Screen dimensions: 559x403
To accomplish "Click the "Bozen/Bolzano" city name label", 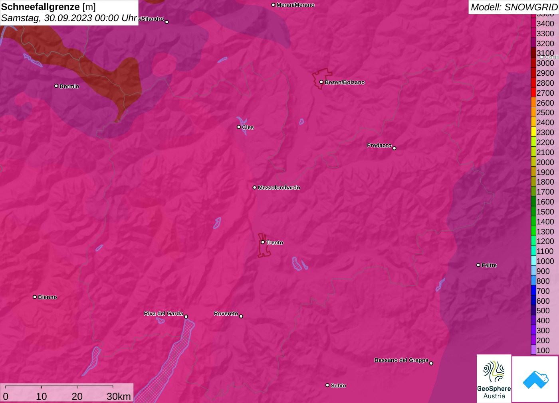I will [345, 82].
